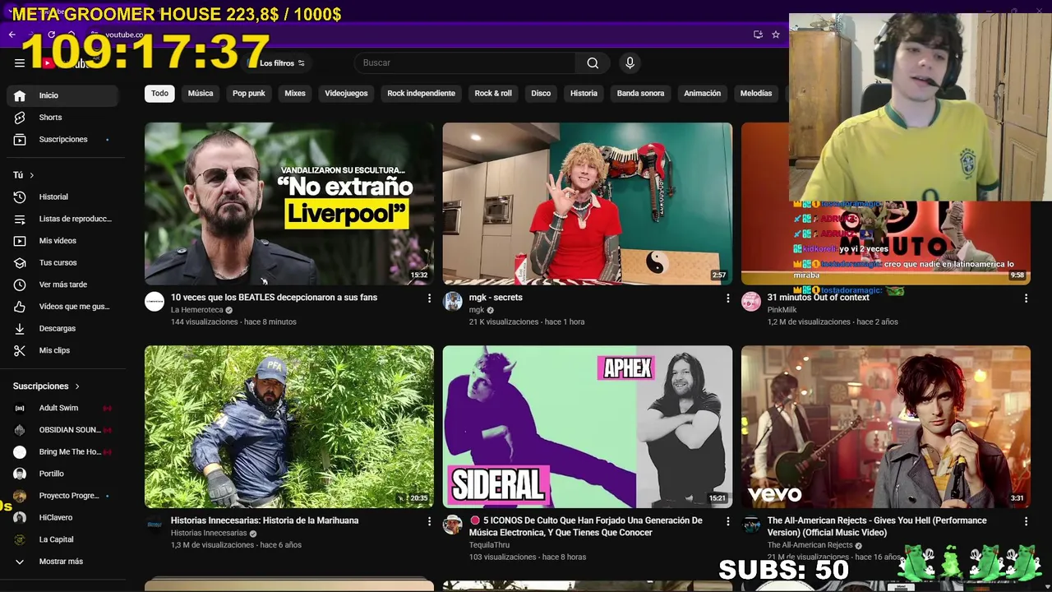Open Bring Me The Ho... channel
Image resolution: width=1052 pixels, height=592 pixels.
[62, 452]
